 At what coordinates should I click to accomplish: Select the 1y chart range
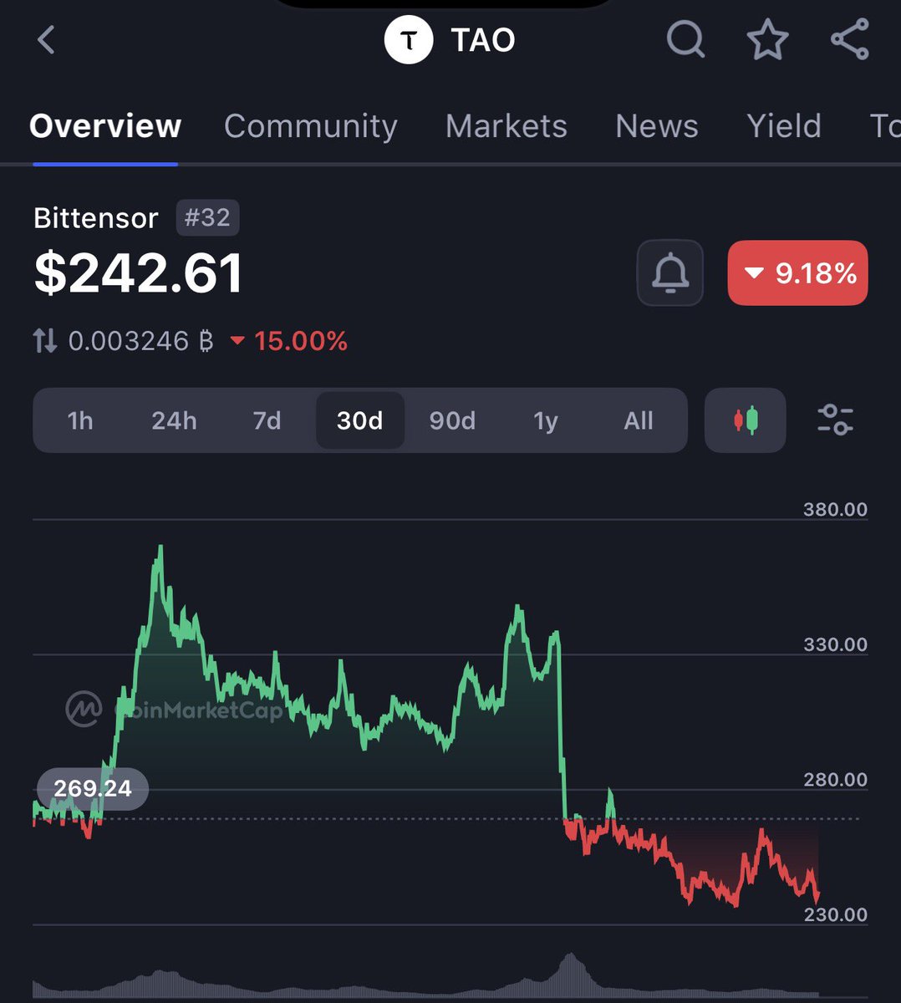tap(546, 420)
